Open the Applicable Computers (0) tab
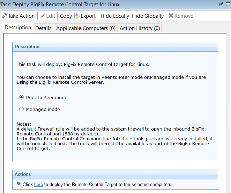The width and height of the screenshot is (231, 193). click(86, 28)
